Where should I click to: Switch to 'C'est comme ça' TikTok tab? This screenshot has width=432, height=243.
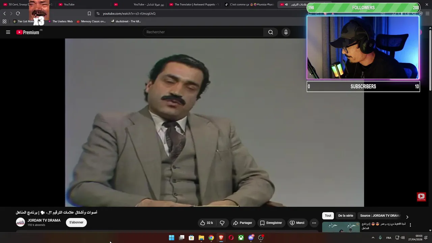click(250, 4)
